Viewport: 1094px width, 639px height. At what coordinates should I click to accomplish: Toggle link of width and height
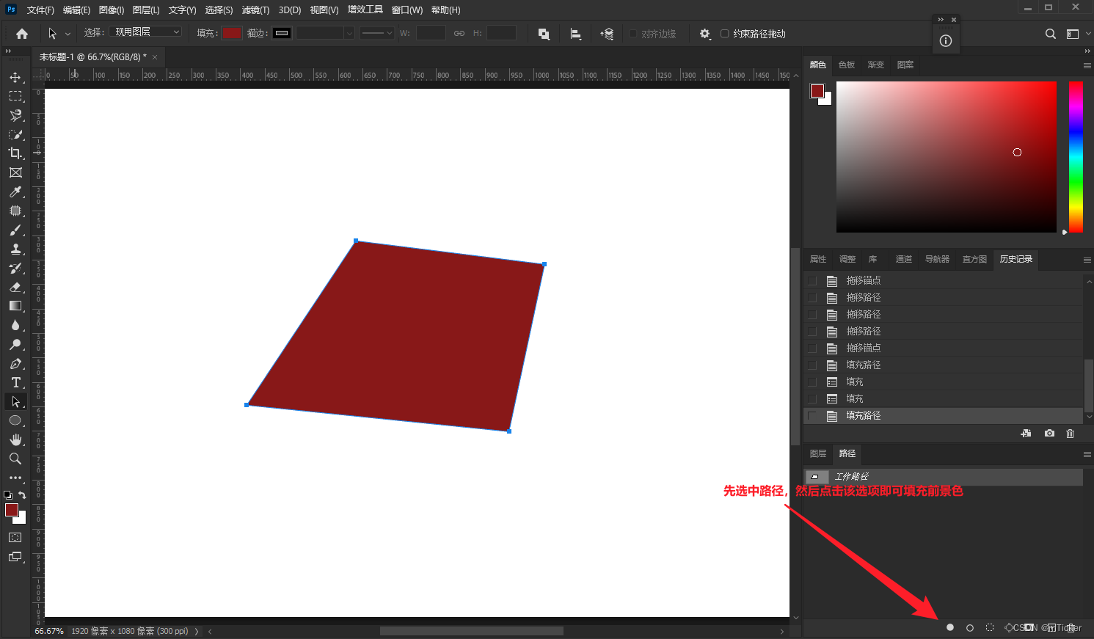(x=459, y=34)
